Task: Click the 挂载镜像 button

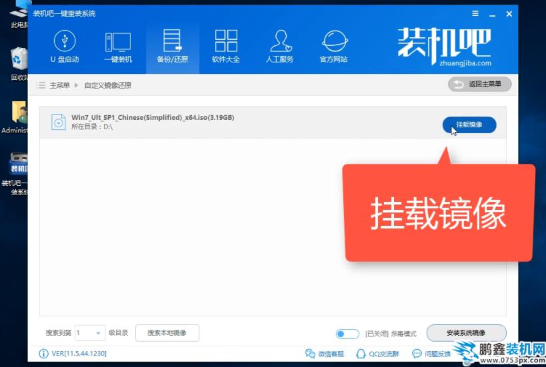Action: coord(469,125)
